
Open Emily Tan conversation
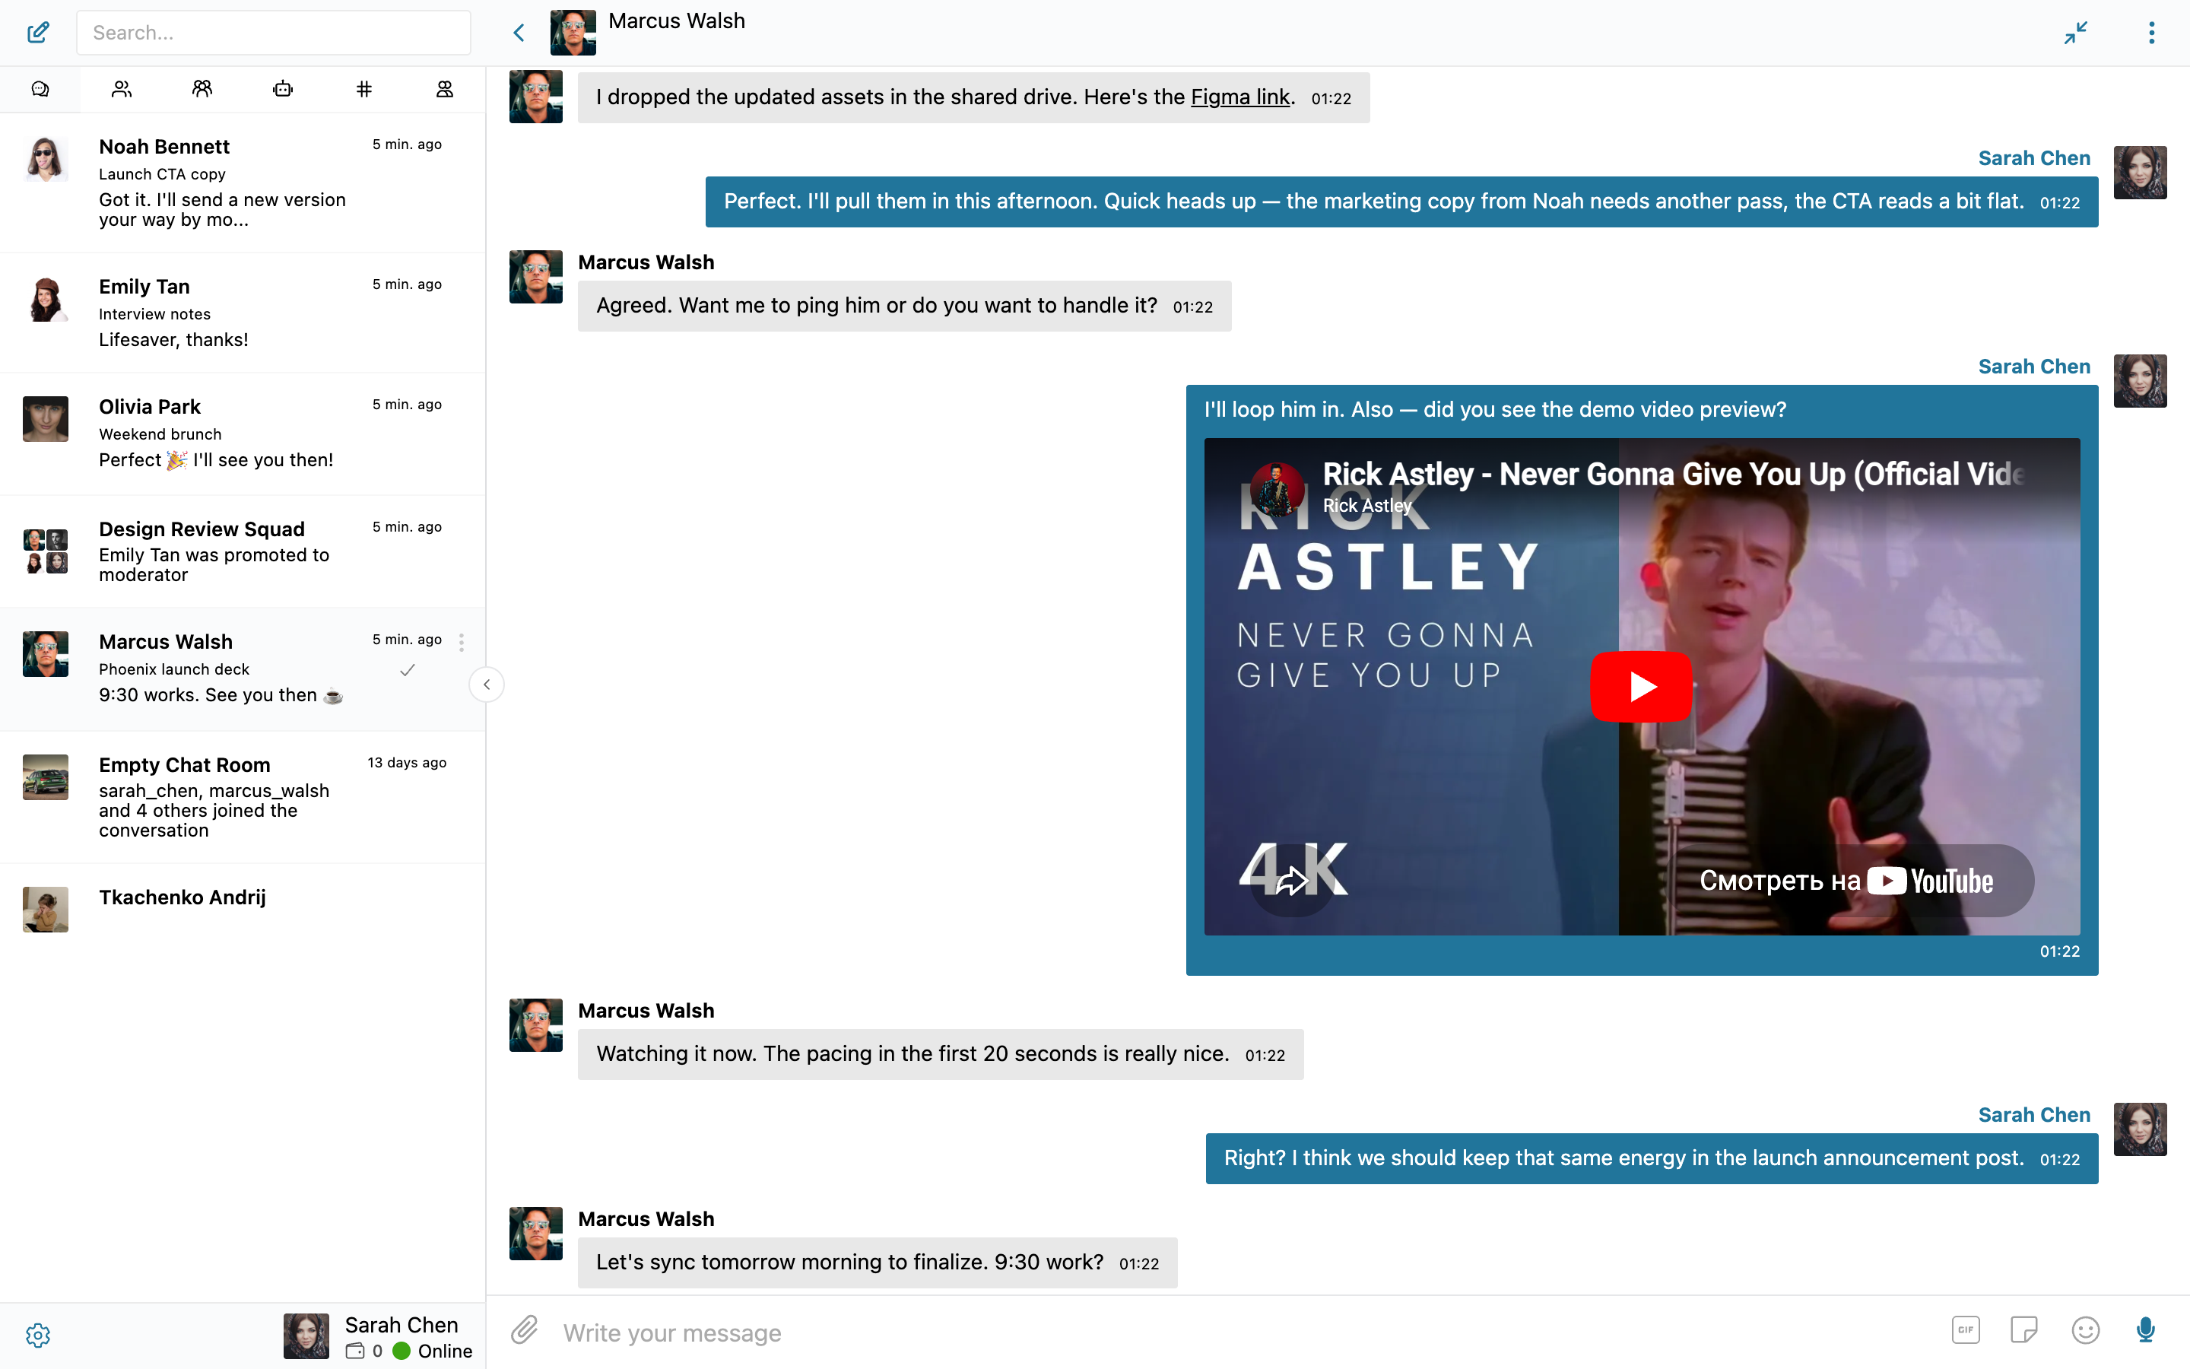(243, 313)
